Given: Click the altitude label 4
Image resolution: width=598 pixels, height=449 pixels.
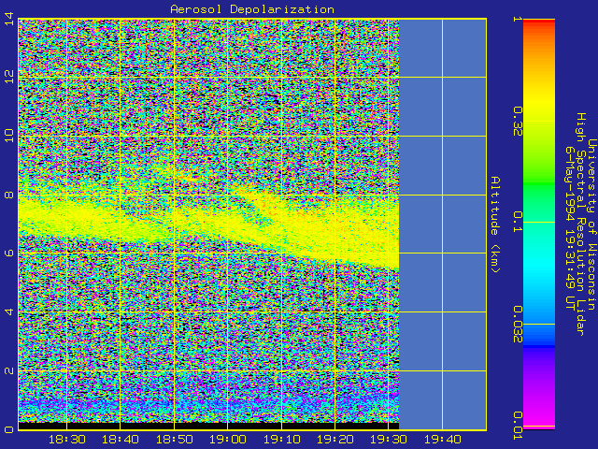Looking at the screenshot, I should tap(9, 311).
